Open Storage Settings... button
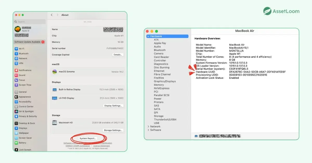The width and height of the screenshot is (312, 163). (113, 130)
